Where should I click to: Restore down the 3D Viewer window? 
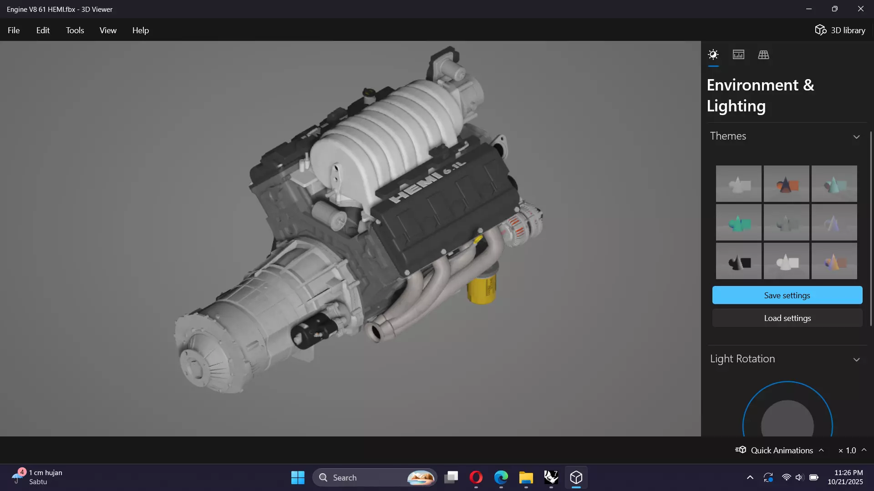pos(834,9)
